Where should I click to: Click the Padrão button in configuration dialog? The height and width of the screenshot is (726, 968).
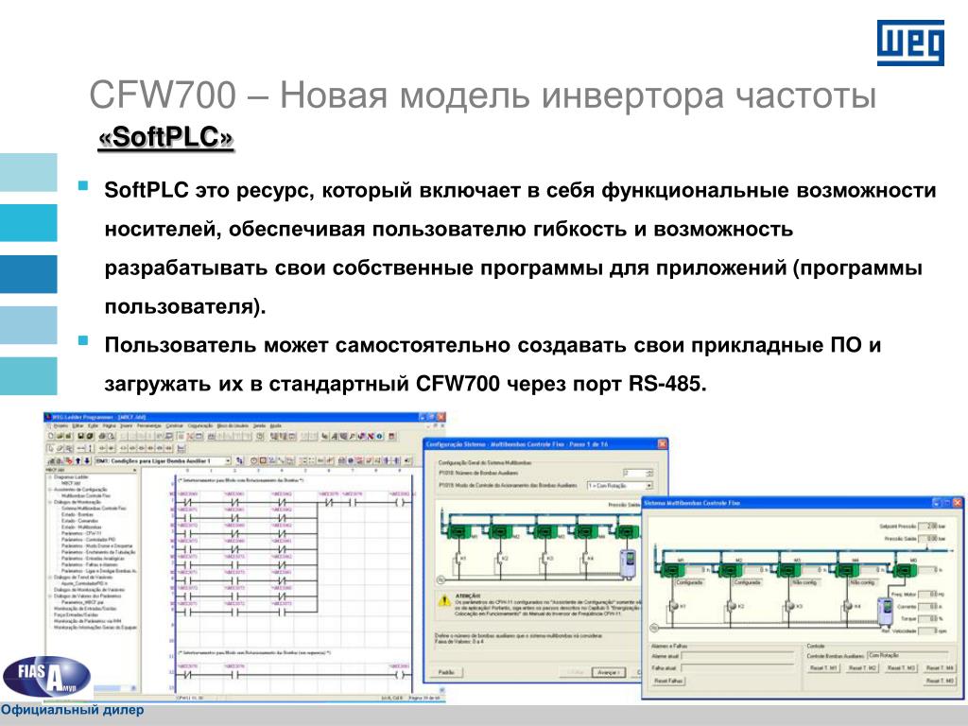(x=446, y=672)
